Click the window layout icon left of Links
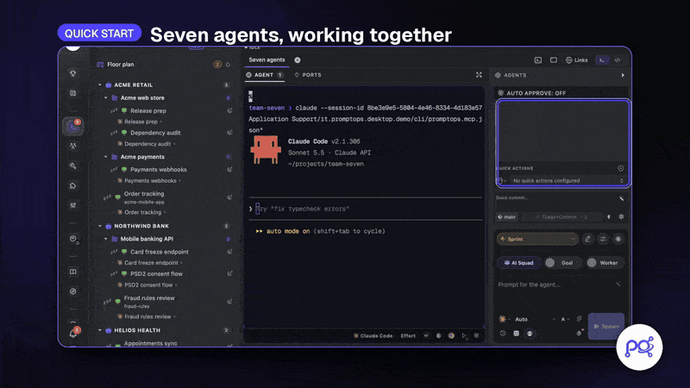Viewport: 690px width, 388px height. click(x=554, y=59)
